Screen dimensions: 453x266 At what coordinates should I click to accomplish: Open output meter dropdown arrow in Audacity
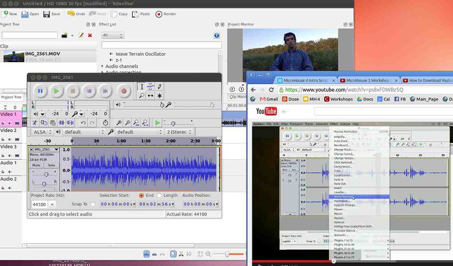pos(43,114)
